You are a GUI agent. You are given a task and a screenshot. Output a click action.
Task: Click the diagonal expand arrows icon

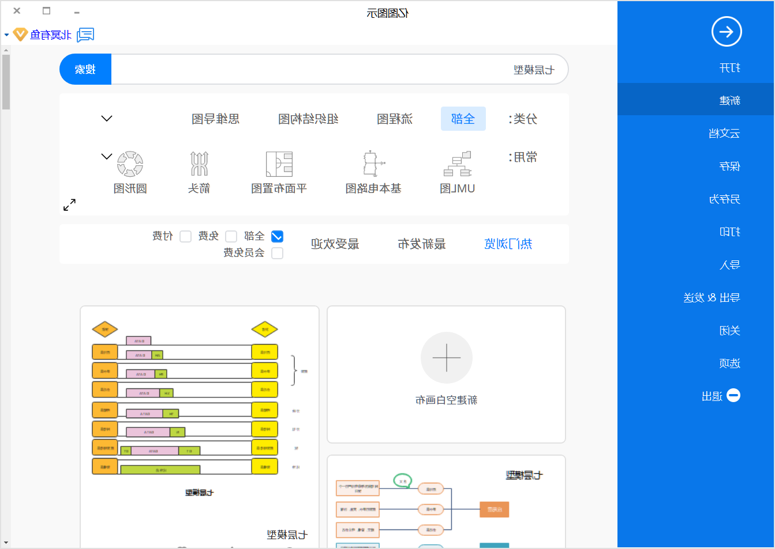pos(69,205)
